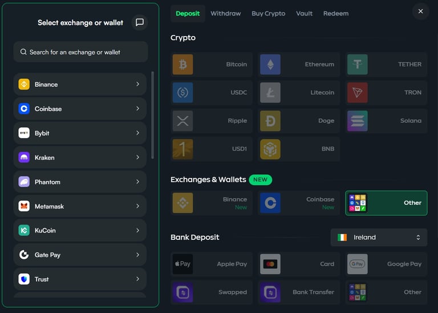The image size is (438, 313).
Task: Open the Buy Crypto tab
Action: (269, 14)
